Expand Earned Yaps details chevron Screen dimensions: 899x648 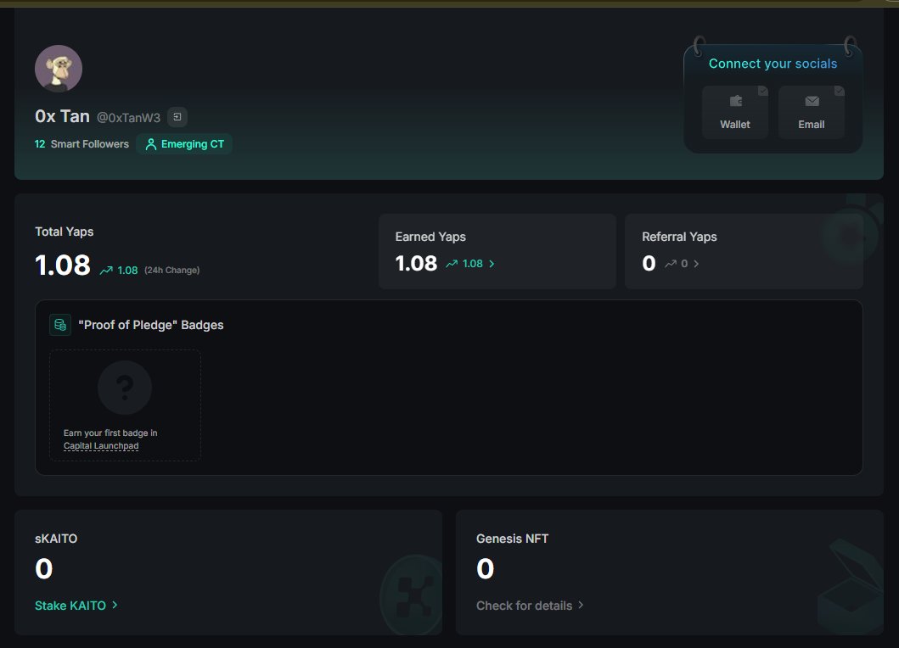point(492,264)
